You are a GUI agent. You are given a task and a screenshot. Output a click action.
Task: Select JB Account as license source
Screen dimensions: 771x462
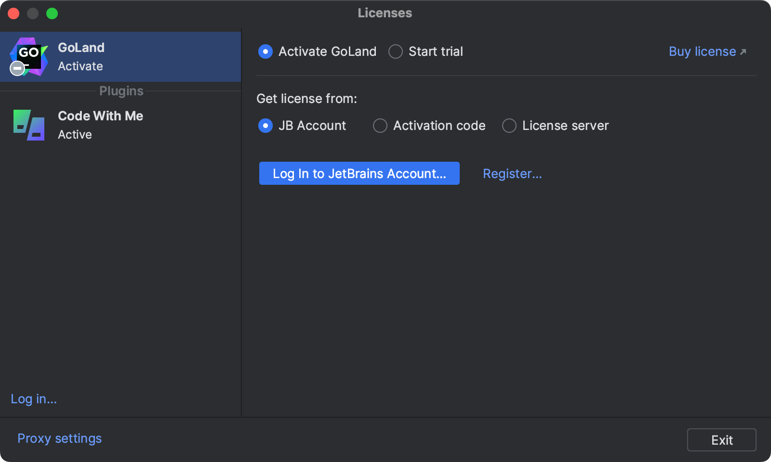(x=266, y=126)
